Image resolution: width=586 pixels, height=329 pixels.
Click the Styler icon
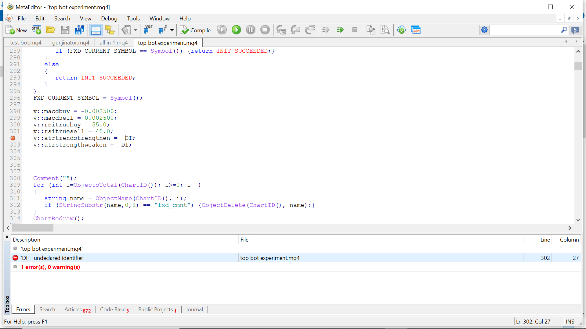pos(126,30)
